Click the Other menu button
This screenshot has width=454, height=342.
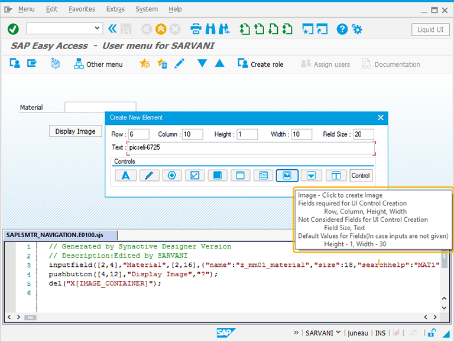coord(98,64)
